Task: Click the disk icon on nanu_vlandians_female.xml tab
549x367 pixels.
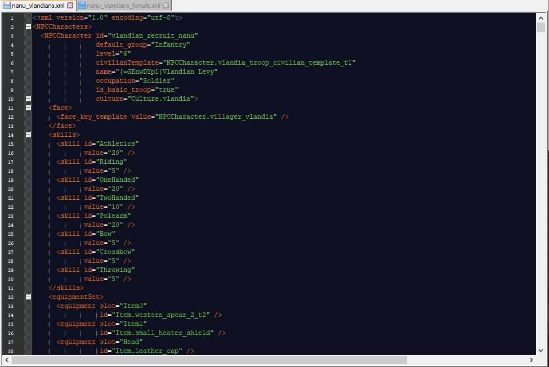Action: click(82, 6)
